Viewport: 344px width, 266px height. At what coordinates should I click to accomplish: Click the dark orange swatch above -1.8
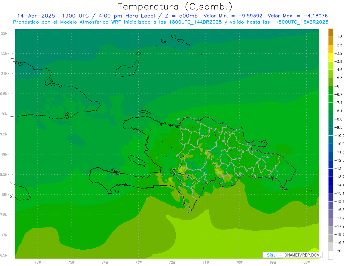tap(331, 33)
